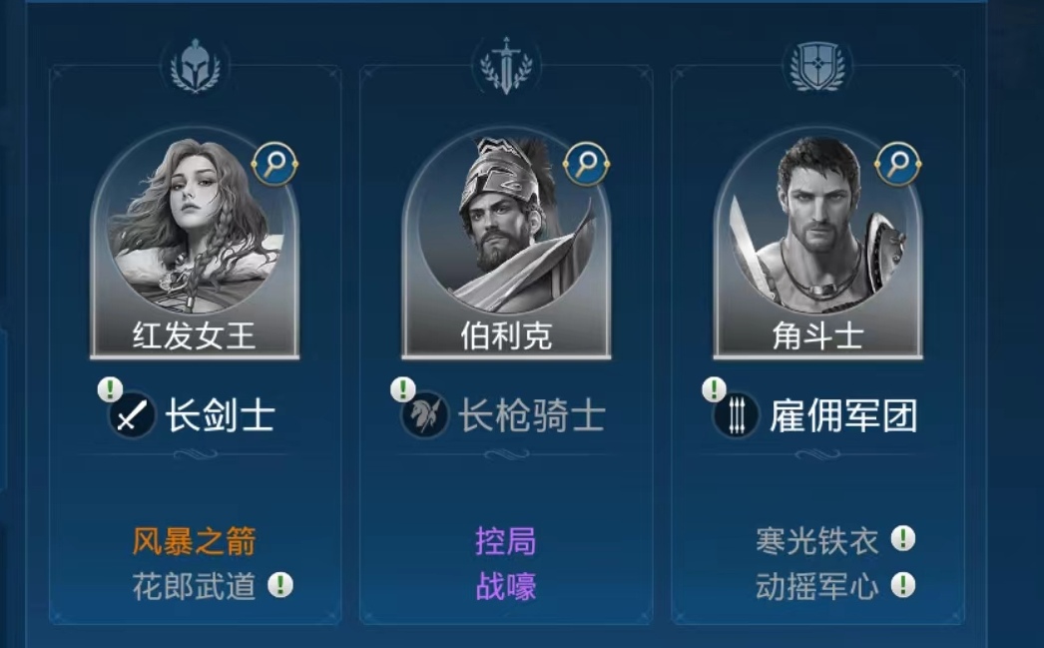Image resolution: width=1044 pixels, height=648 pixels.
Task: Open the 风暴之箭 skill
Action: pyautogui.click(x=195, y=541)
